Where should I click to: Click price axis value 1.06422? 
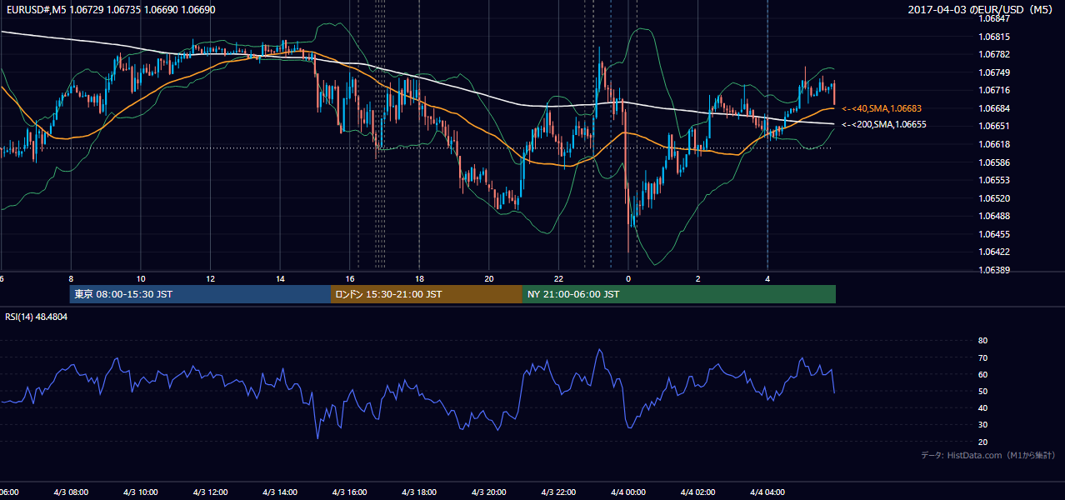994,252
